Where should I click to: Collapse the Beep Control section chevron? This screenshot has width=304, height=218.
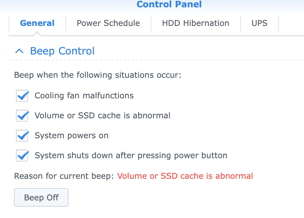pyautogui.click(x=20, y=51)
